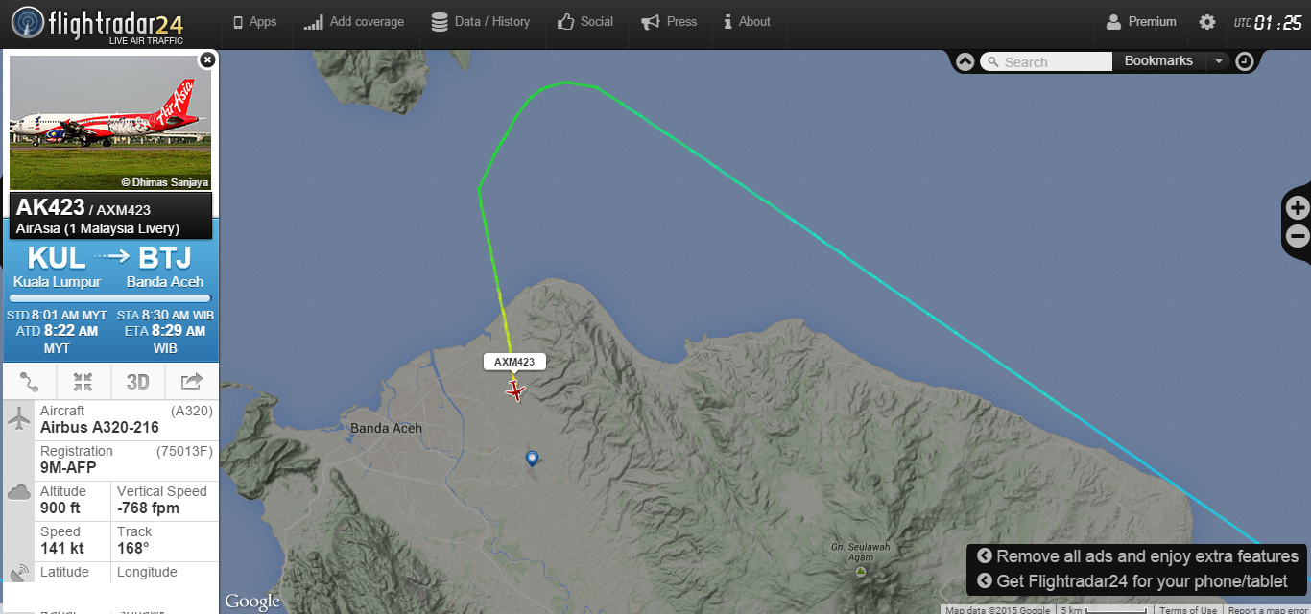
Task: Close the AK423 flight info panel
Action: coord(207,59)
